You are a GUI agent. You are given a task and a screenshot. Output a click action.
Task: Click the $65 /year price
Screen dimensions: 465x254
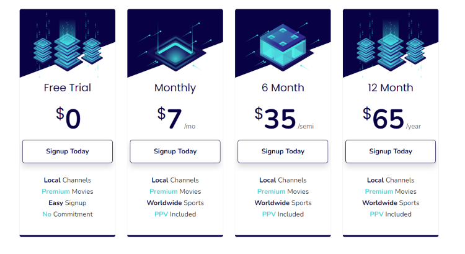tap(391, 118)
